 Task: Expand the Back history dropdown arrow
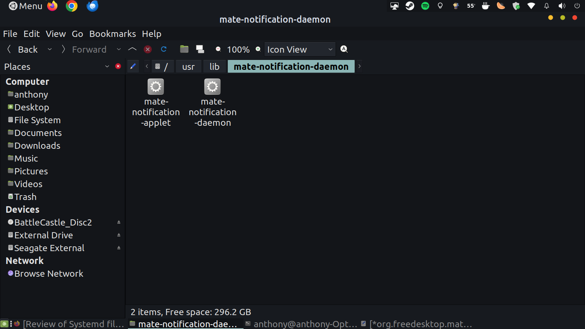click(x=50, y=49)
